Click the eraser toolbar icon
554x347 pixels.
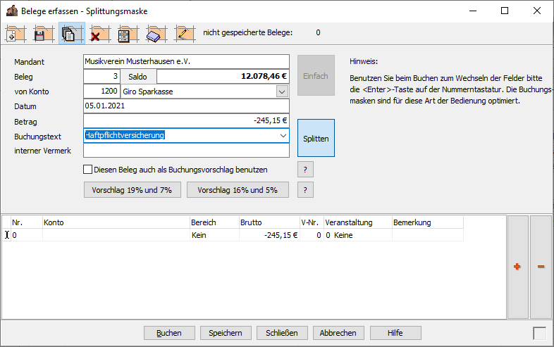click(x=155, y=33)
